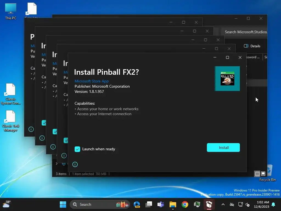Image resolution: width=281 pixels, height=211 pixels.
Task: Click the App Installer icon on taskbar
Action: (x=209, y=204)
